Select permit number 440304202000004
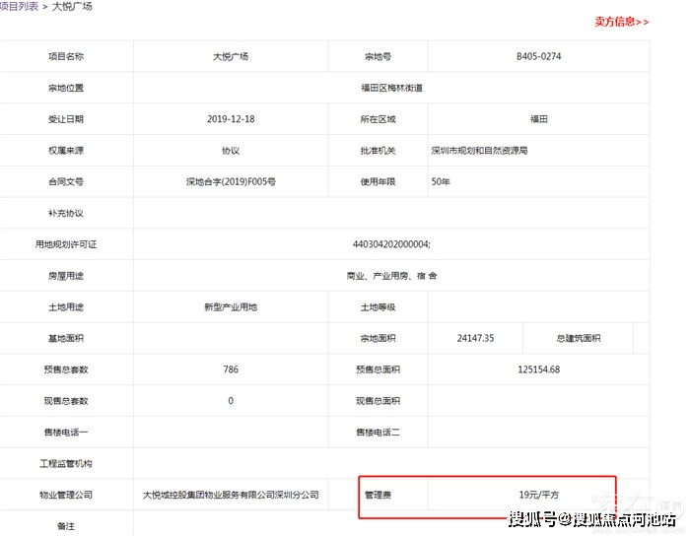Screen dimensions: 690x536 pyautogui.click(x=391, y=244)
